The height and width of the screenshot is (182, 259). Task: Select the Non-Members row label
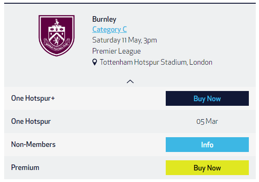33,145
